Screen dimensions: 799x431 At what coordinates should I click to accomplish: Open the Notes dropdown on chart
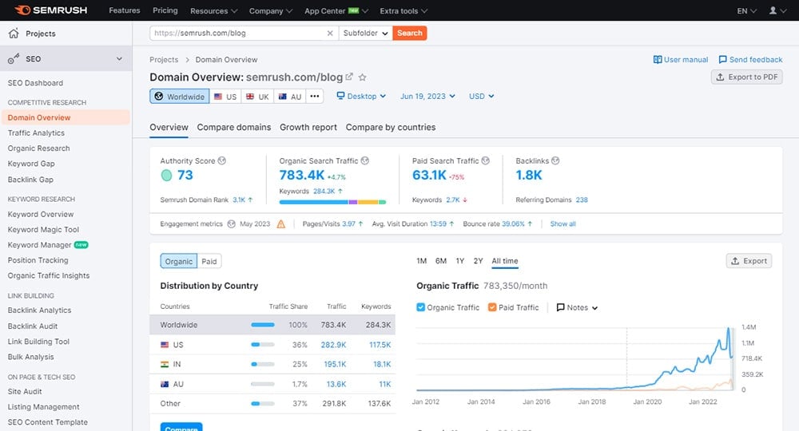pyautogui.click(x=577, y=307)
